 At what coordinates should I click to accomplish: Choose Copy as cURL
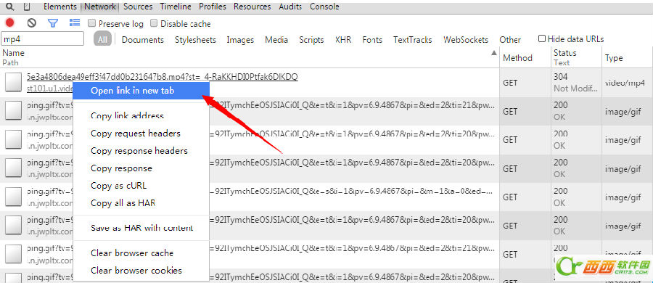[x=141, y=186]
